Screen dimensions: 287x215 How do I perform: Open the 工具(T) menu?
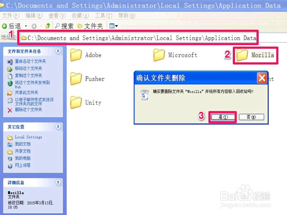point(103,16)
